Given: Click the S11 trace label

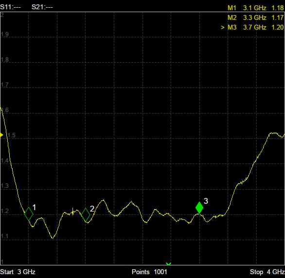Looking at the screenshot, I should pos(10,7).
